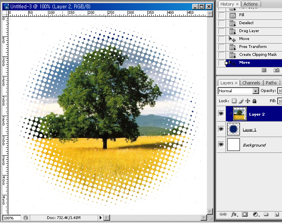
Task: Set history brush source box for Fill
Action: tap(222, 15)
